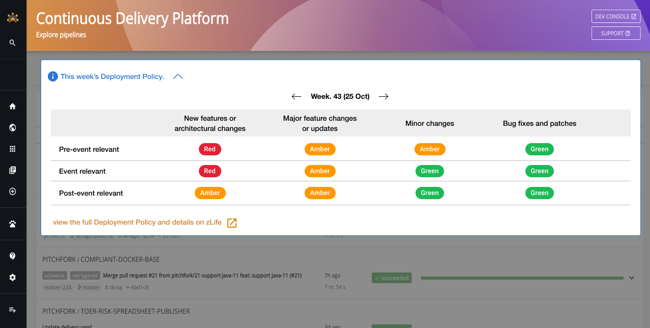This screenshot has height=328, width=650.
Task: Click 'Minor changes' column header
Action: pos(430,123)
